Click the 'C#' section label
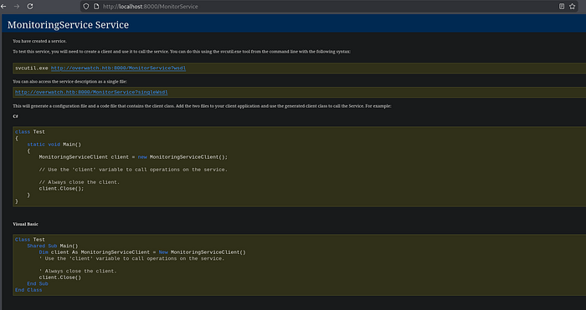The image size is (586, 310). click(x=15, y=116)
